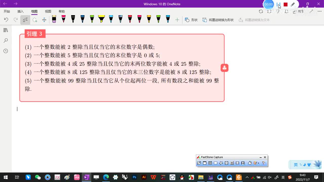Screen dimensions: 324x182
Task: Open FastStone delay timer option
Action: click(250, 163)
